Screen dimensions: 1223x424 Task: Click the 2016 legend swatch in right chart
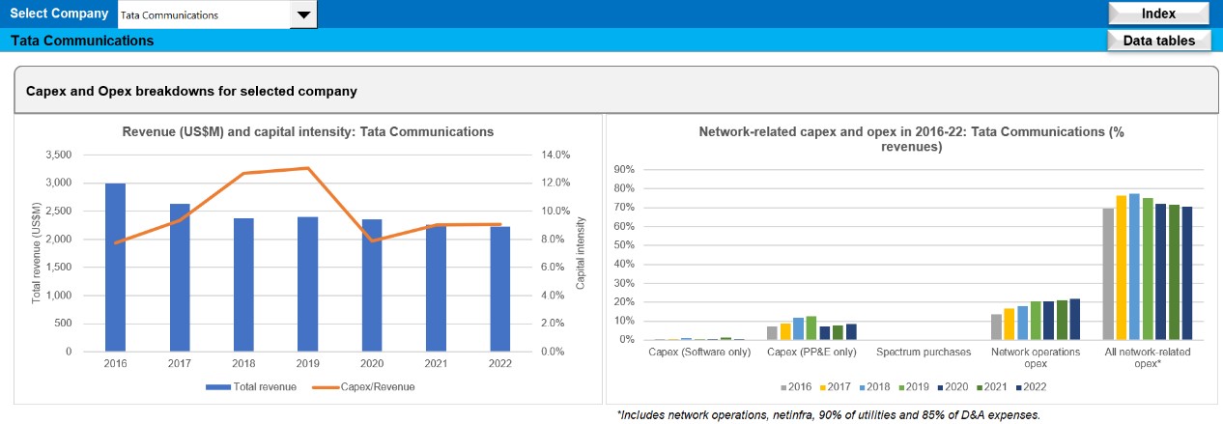pyautogui.click(x=784, y=387)
